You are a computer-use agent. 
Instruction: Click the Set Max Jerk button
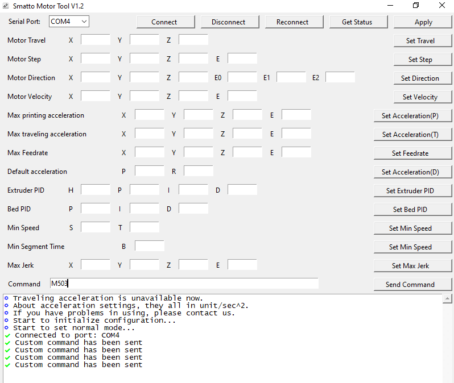click(413, 266)
